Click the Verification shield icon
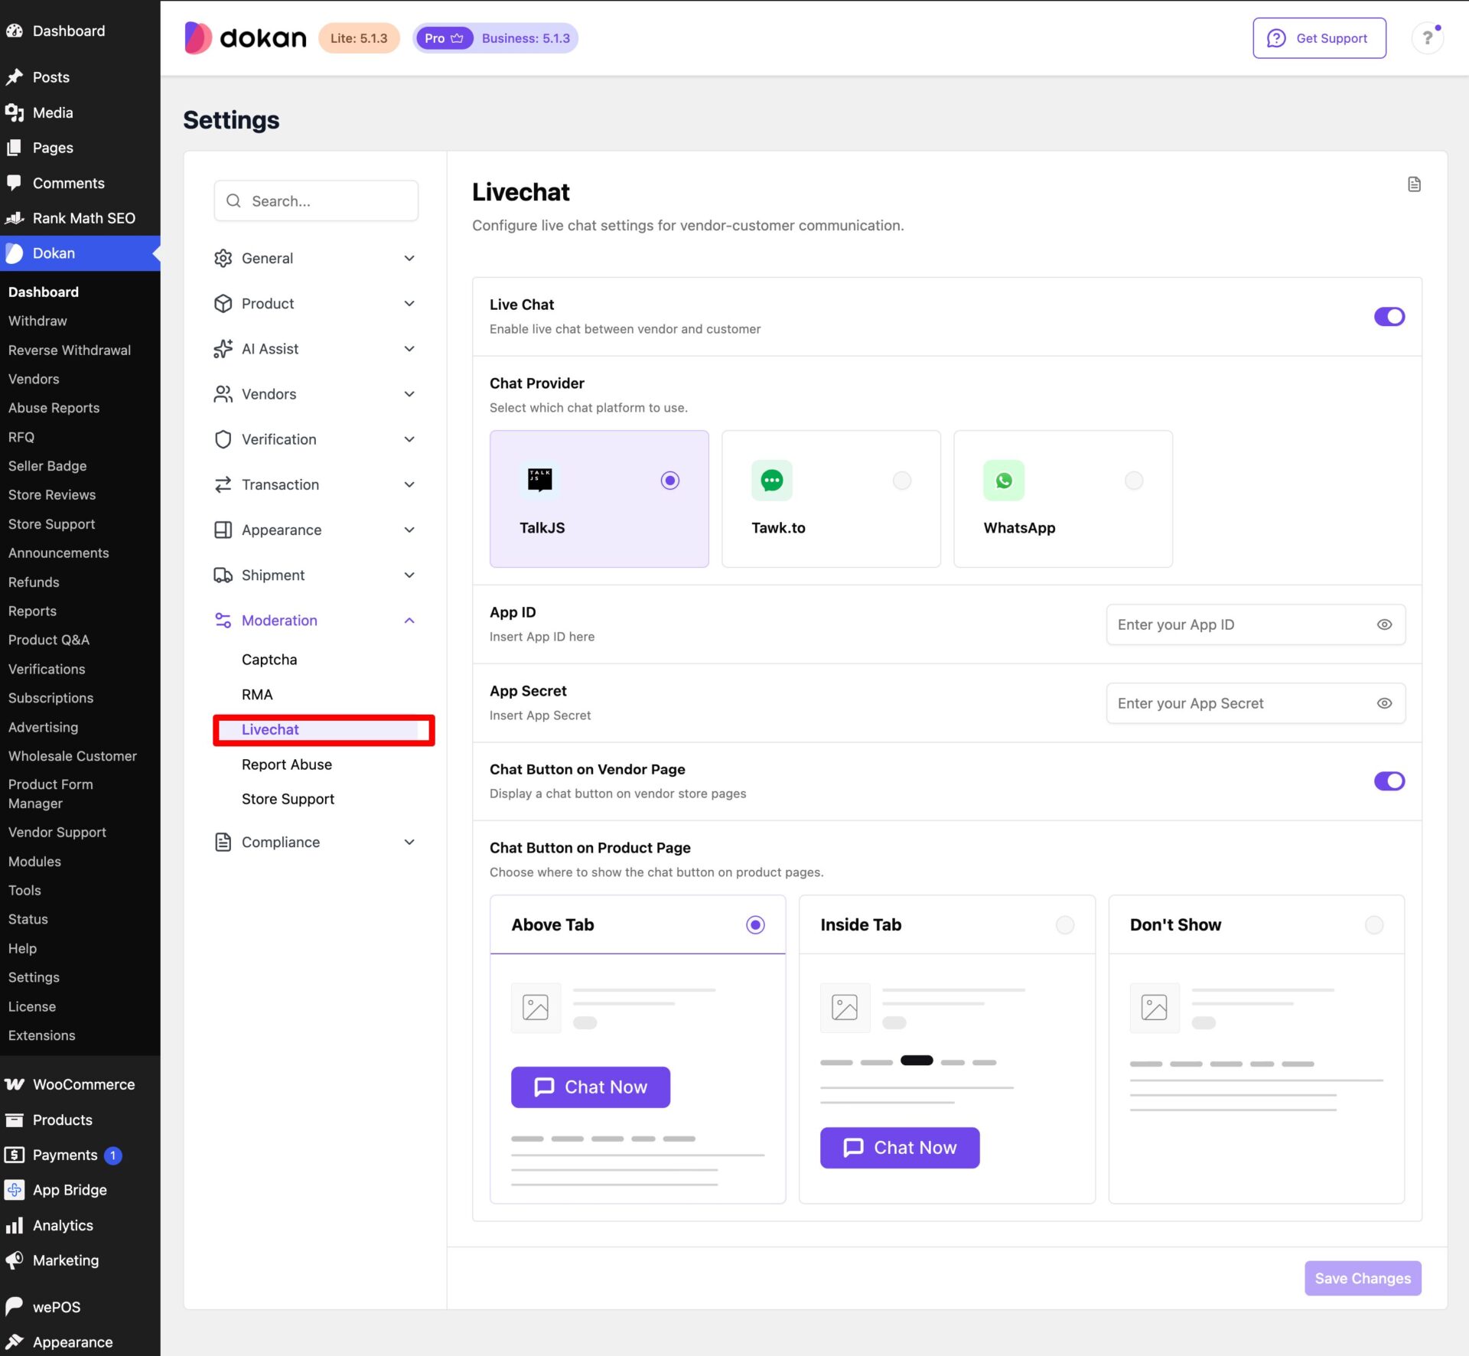 click(x=223, y=439)
